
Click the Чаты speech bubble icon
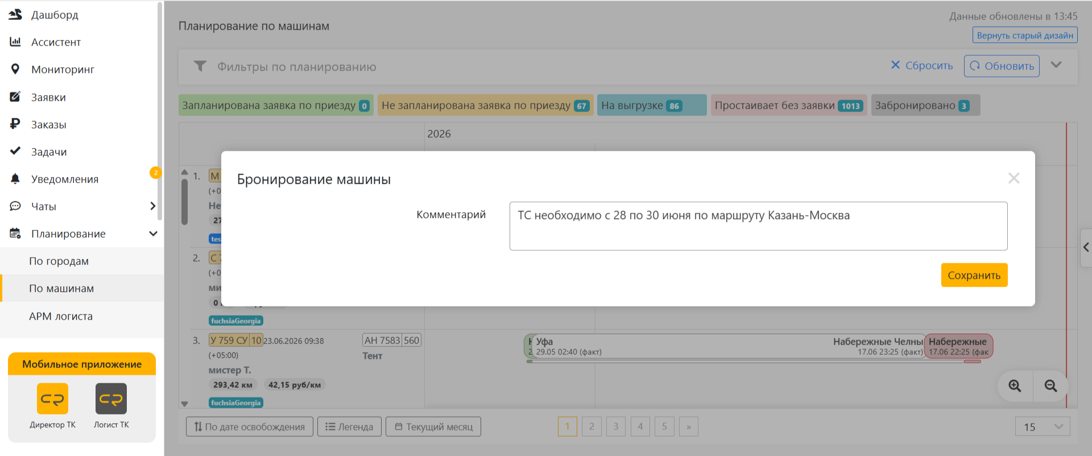coord(15,206)
